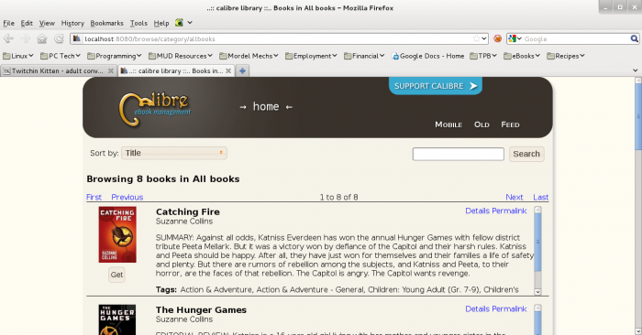Open the Programming bookmarks folder

click(115, 56)
